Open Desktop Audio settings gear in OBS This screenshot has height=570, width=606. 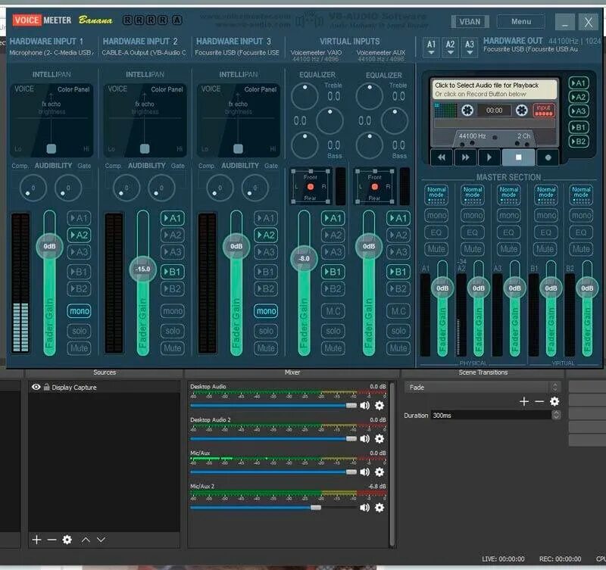pos(380,405)
